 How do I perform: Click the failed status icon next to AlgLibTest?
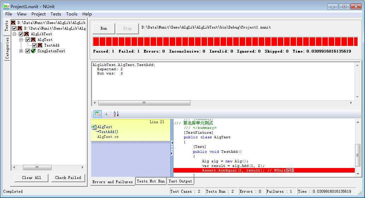(x=27, y=34)
